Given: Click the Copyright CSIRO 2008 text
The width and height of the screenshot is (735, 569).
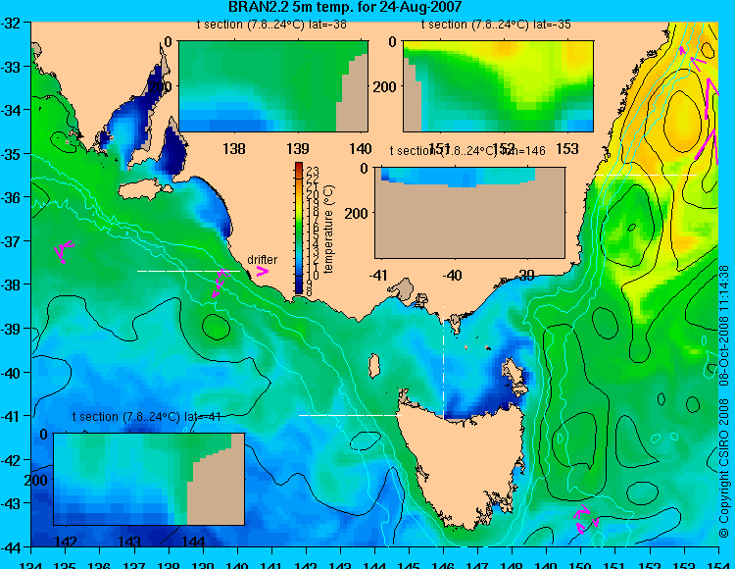Looking at the screenshot, I should pos(724,476).
